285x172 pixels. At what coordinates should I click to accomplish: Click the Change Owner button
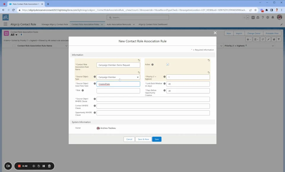(254, 33)
